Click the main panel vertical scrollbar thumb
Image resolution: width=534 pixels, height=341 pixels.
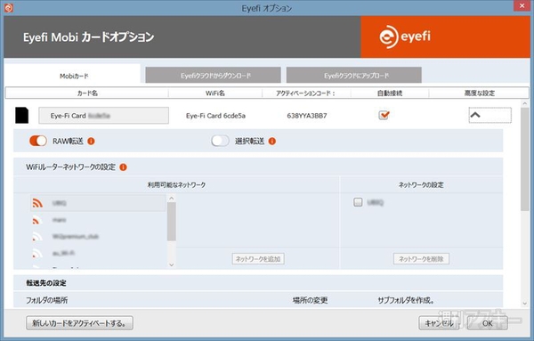point(525,159)
